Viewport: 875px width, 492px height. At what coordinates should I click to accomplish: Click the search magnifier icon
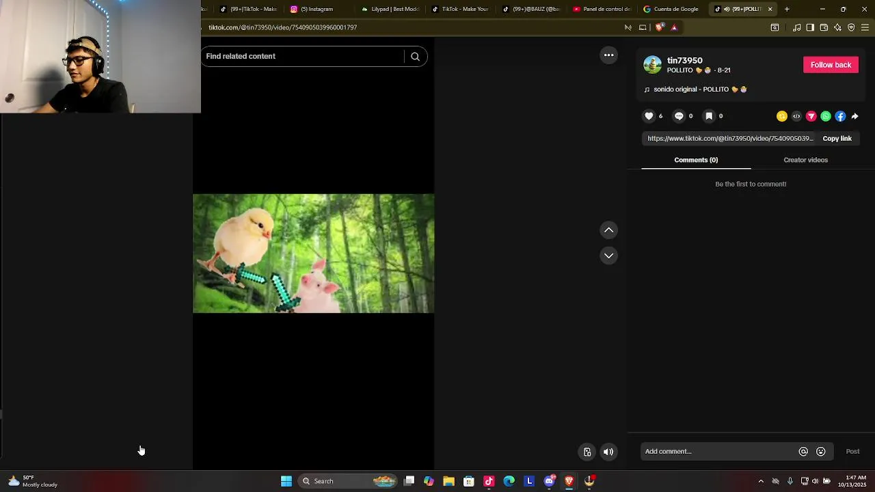point(415,57)
